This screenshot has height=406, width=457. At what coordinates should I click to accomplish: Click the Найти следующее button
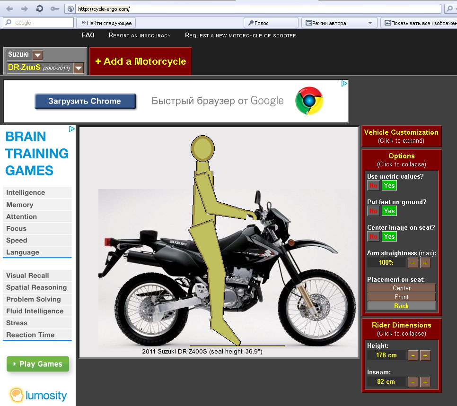(106, 23)
